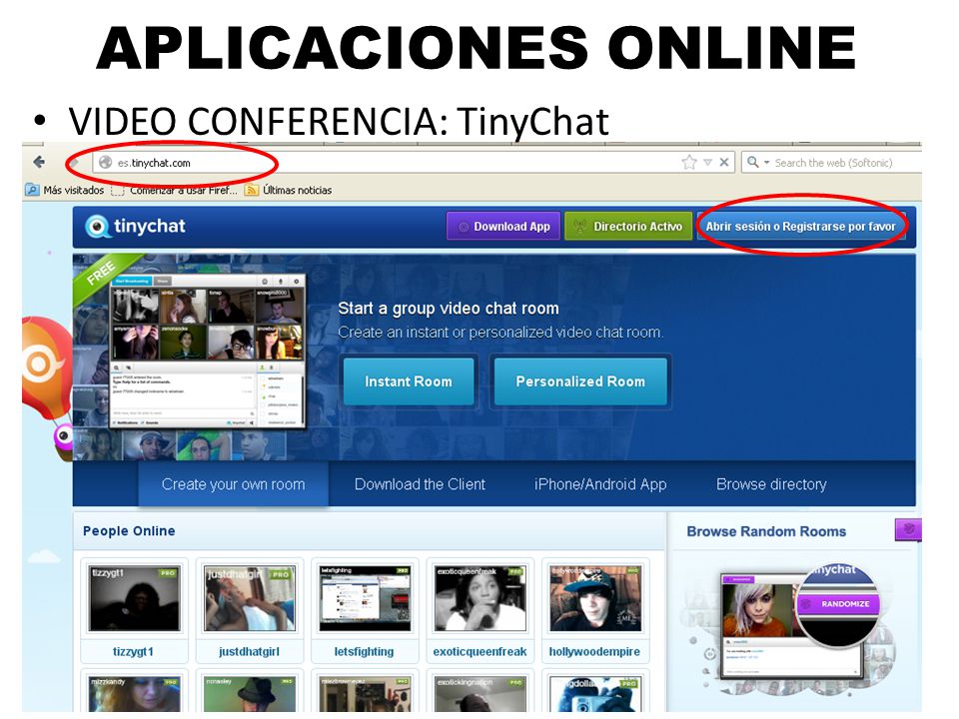Image resolution: width=959 pixels, height=719 pixels.
Task: Click the Instant Room button
Action: point(409,381)
